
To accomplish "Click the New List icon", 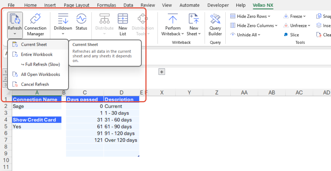I will click(123, 19).
